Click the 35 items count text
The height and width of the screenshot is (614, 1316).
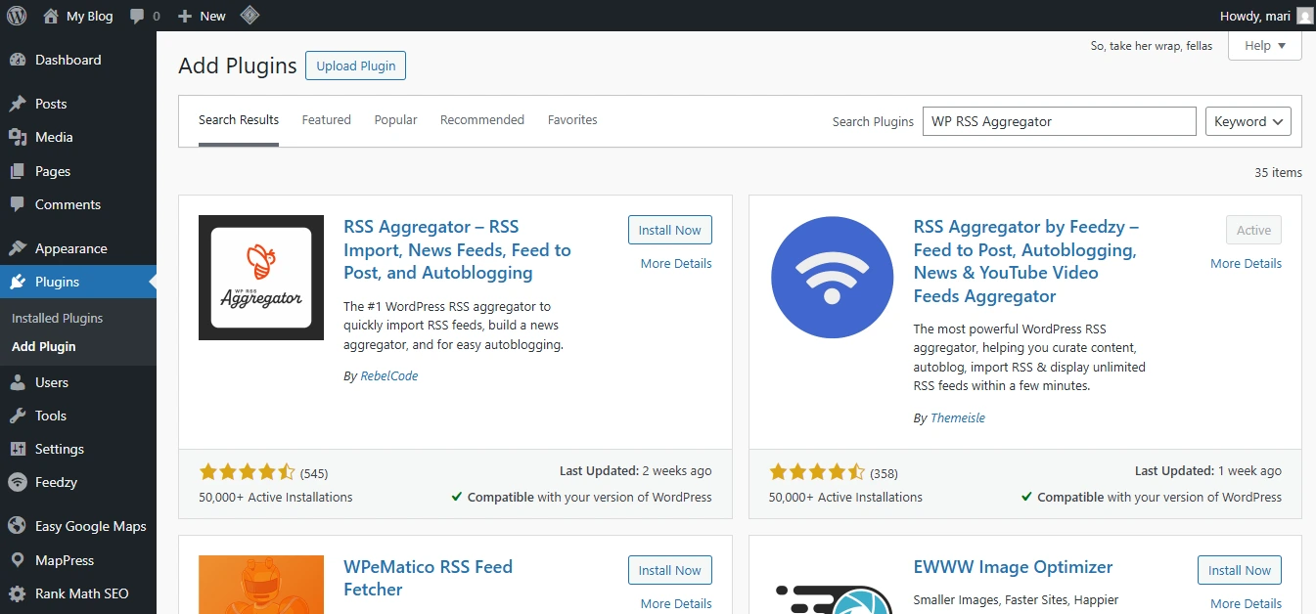coord(1278,172)
